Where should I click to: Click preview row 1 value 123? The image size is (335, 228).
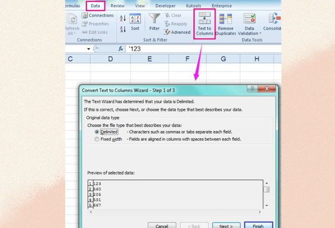click(97, 183)
